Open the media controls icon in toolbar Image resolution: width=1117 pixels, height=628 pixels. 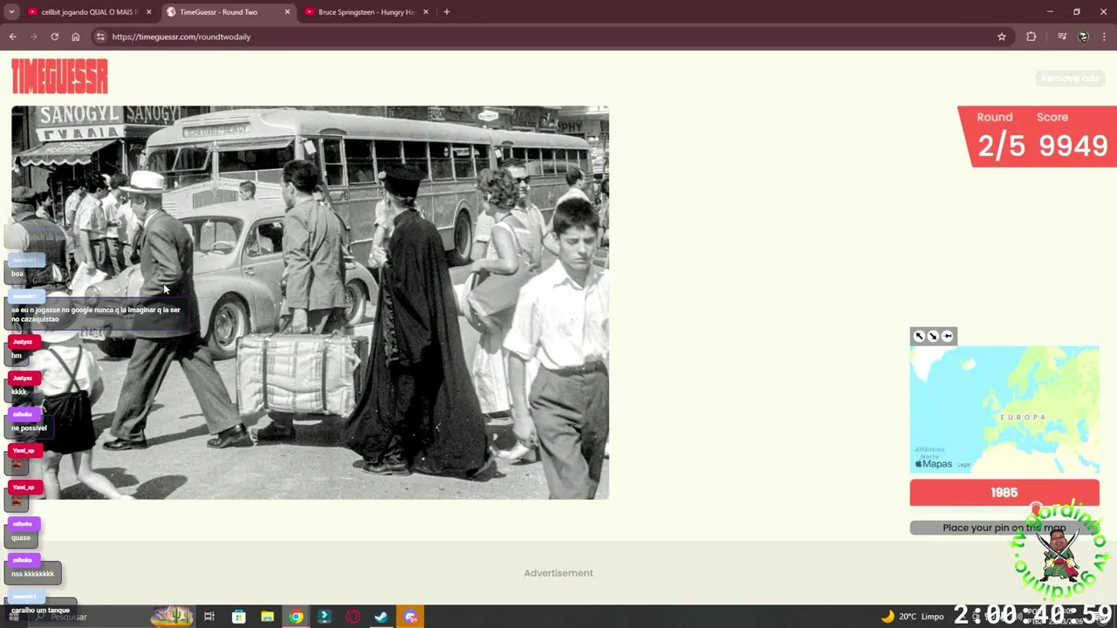pos(1062,37)
